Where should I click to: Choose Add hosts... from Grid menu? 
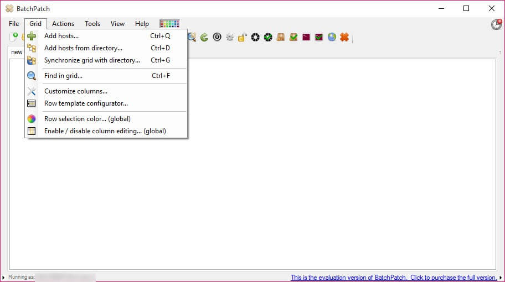(106, 36)
